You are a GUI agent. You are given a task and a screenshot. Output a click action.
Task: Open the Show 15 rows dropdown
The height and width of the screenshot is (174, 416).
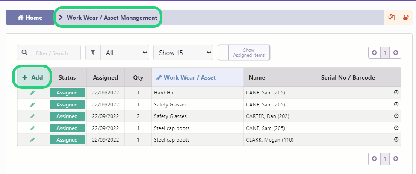click(183, 53)
